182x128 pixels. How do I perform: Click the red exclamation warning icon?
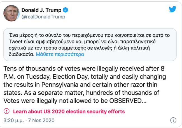pos(6,111)
